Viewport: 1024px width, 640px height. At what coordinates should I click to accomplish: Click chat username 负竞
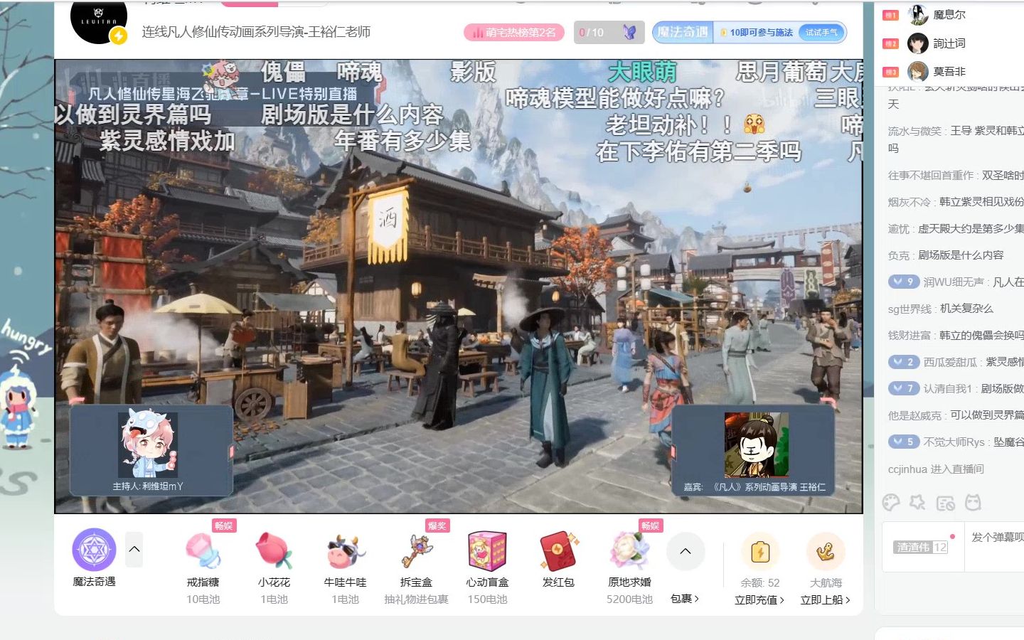(x=898, y=255)
